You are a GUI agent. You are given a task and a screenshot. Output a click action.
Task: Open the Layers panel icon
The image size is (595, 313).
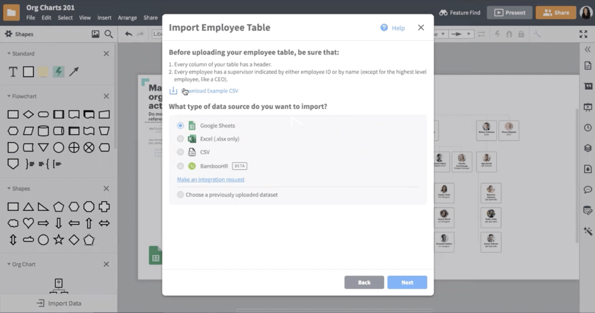point(587,148)
